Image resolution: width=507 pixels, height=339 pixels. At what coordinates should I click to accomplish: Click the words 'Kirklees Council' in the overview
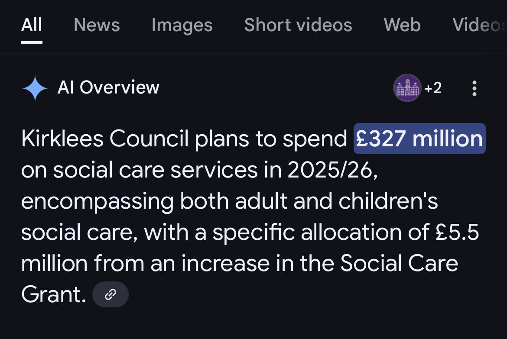click(x=105, y=139)
